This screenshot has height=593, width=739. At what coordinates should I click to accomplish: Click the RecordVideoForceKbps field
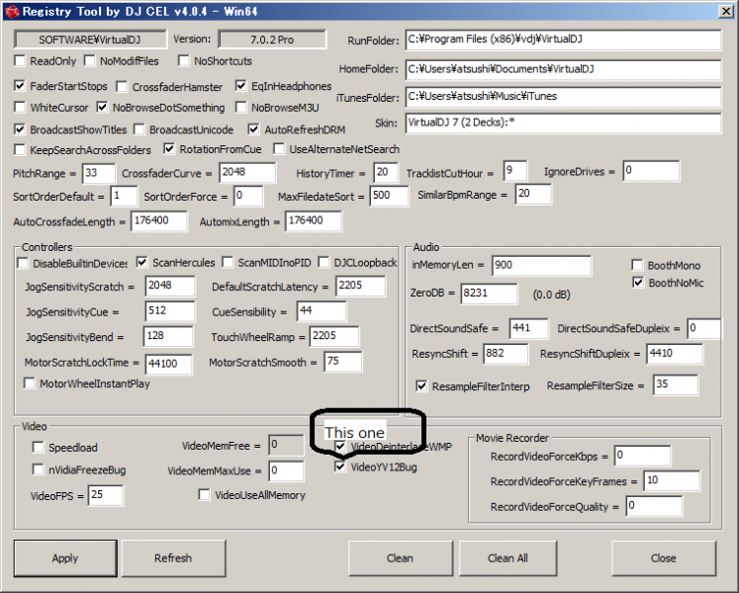tap(642, 456)
